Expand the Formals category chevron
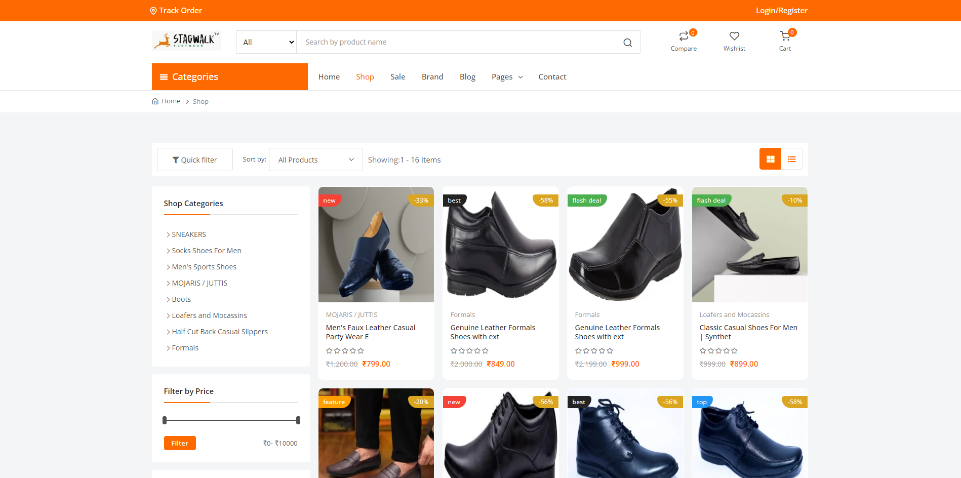Image resolution: width=961 pixels, height=478 pixels. (x=168, y=348)
